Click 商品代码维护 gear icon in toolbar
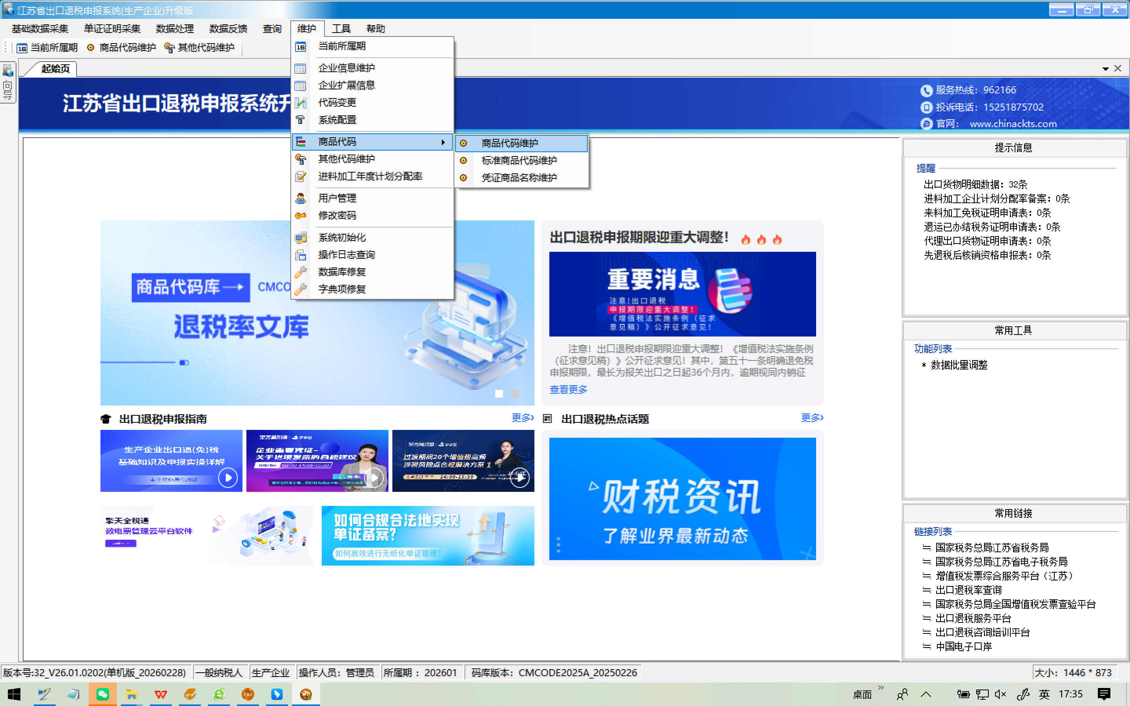The width and height of the screenshot is (1130, 706). [x=91, y=47]
